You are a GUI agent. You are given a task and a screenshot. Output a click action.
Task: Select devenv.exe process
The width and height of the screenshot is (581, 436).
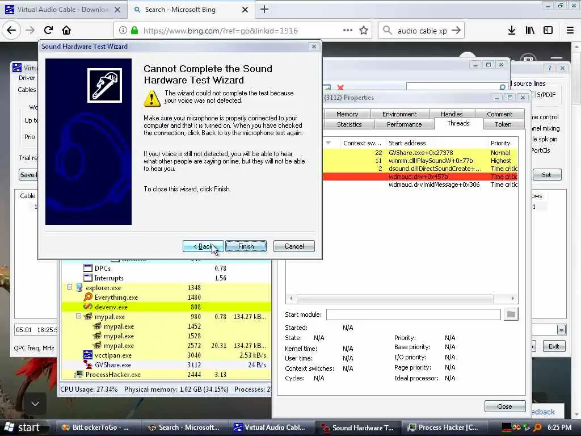(166, 307)
